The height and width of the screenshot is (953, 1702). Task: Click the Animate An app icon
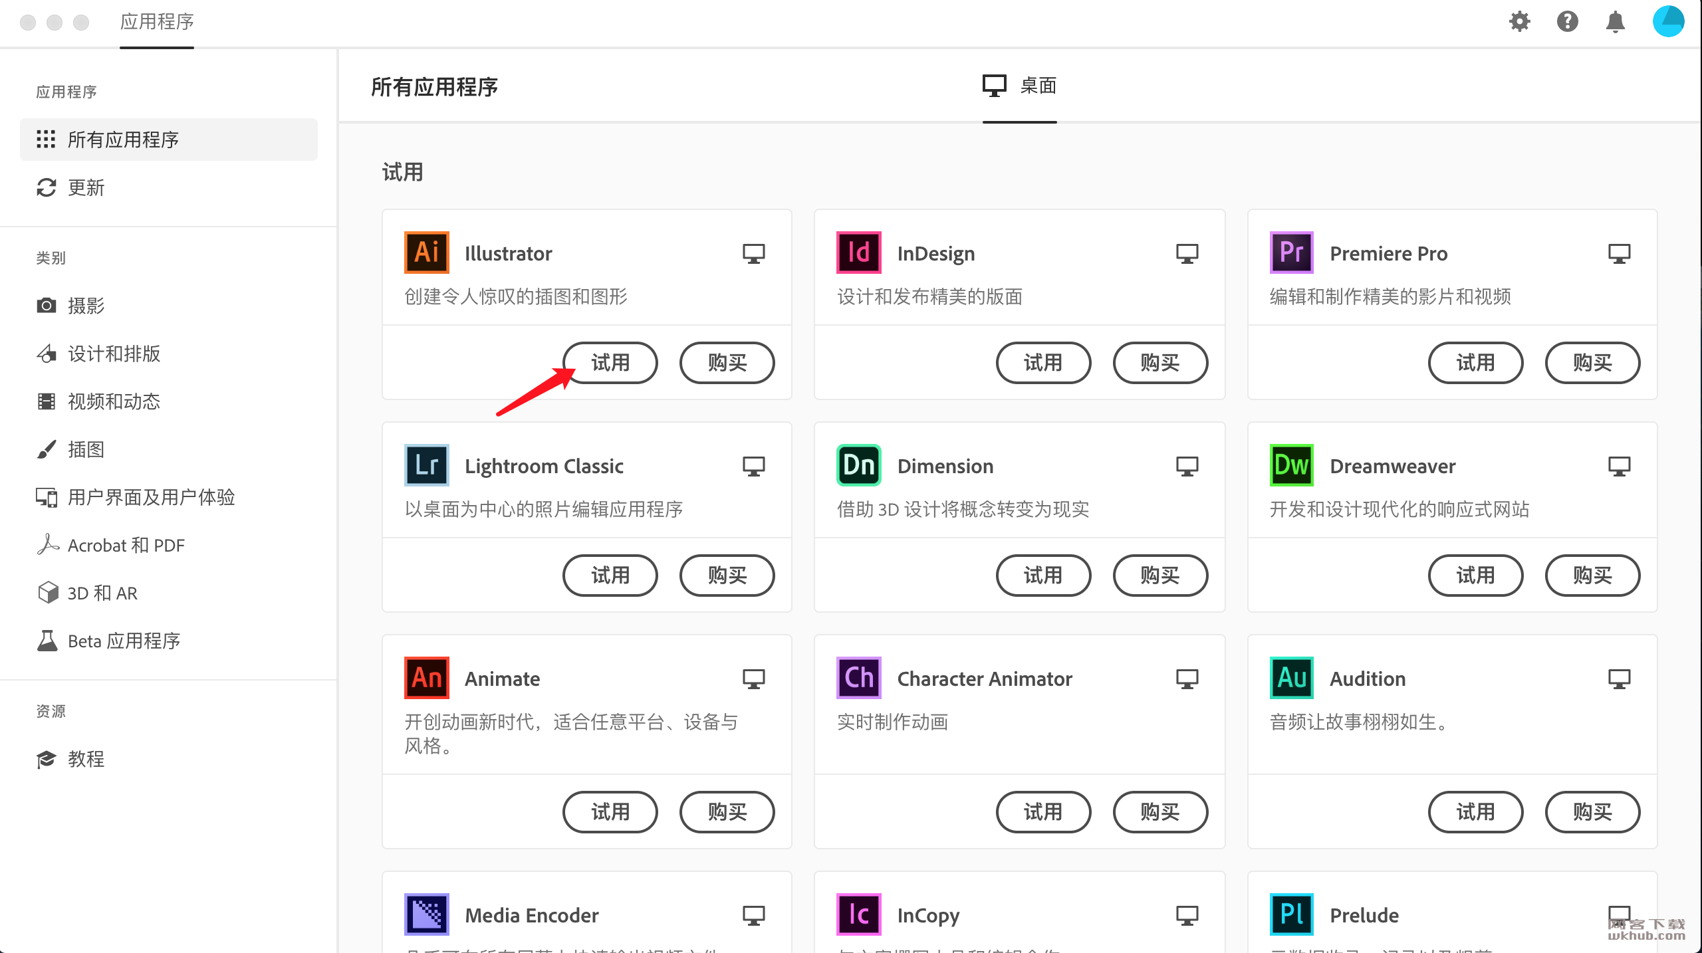click(426, 678)
